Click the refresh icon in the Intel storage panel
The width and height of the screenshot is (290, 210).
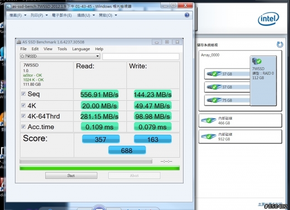(280, 45)
